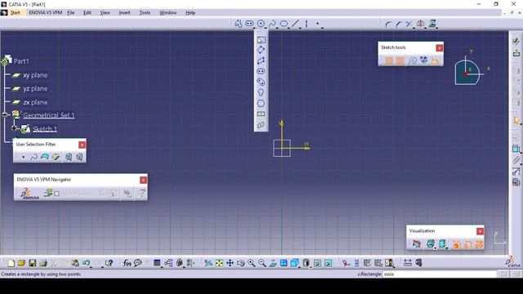Select the Rectangle tool in the flyout
This screenshot has width=523, height=294.
click(x=261, y=40)
